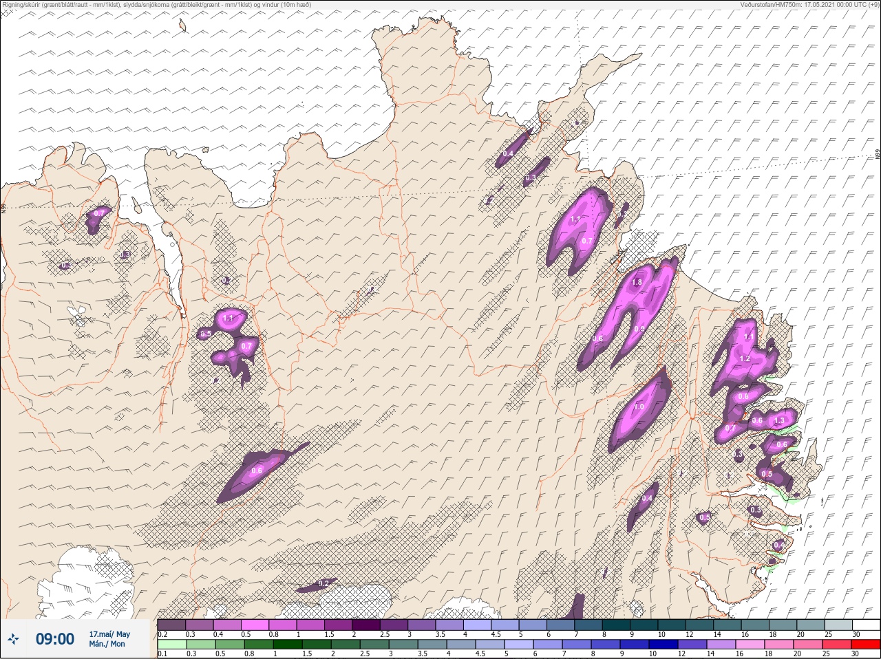The height and width of the screenshot is (659, 881).
Task: Click the 'Mán./ Mon' weekday text
Action: pos(107,644)
